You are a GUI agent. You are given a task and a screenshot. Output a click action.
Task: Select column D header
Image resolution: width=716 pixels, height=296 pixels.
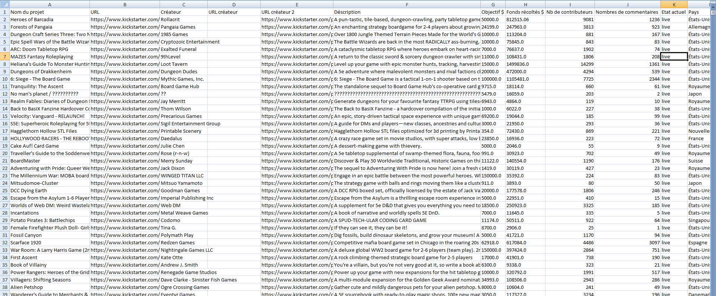coord(234,4)
